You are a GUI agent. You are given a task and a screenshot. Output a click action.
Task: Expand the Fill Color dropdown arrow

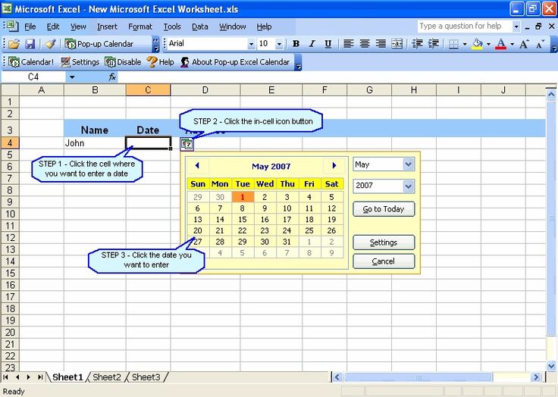pos(488,44)
